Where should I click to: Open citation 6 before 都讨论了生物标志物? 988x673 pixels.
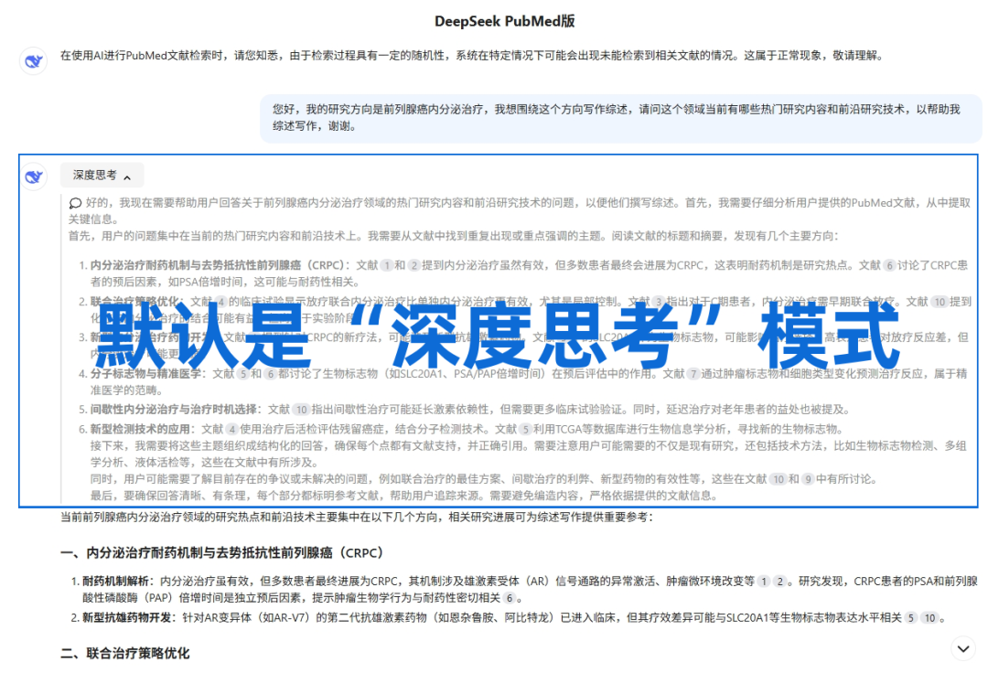coord(270,374)
